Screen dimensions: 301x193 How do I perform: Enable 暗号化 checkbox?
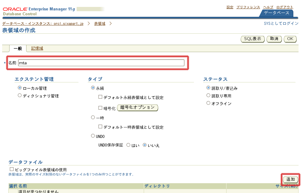coord(100,108)
